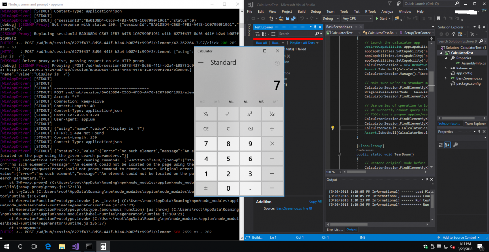
Task: Click the multiply key in Calculator
Action: (272, 144)
